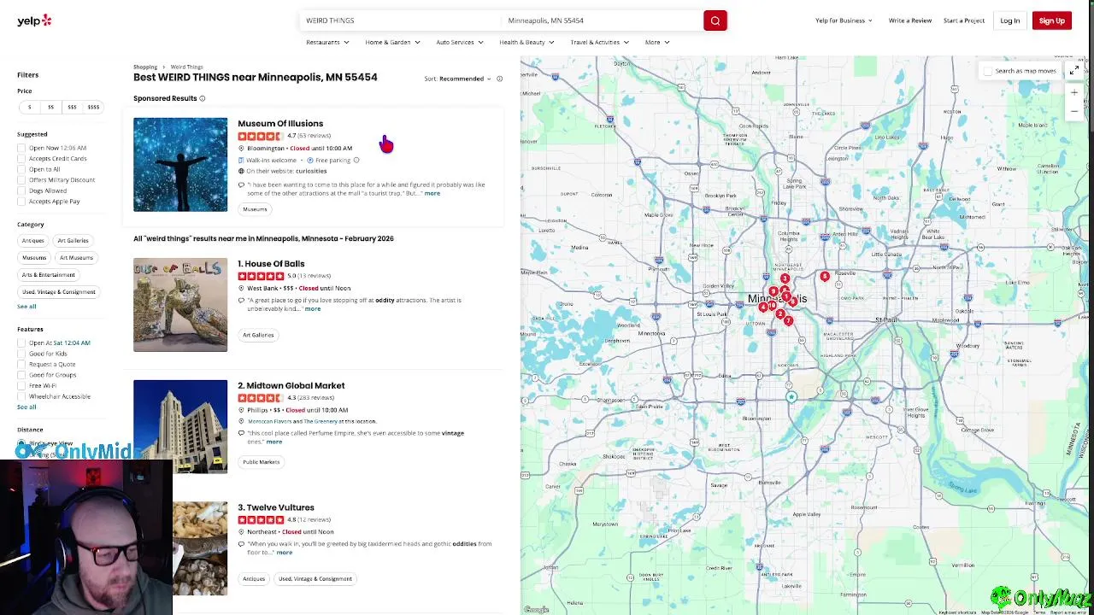The height and width of the screenshot is (615, 1094).
Task: Zoom in on the map
Action: [x=1074, y=92]
